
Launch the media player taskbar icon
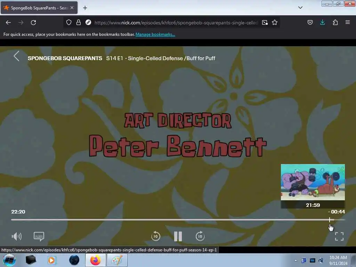[x=51, y=260]
